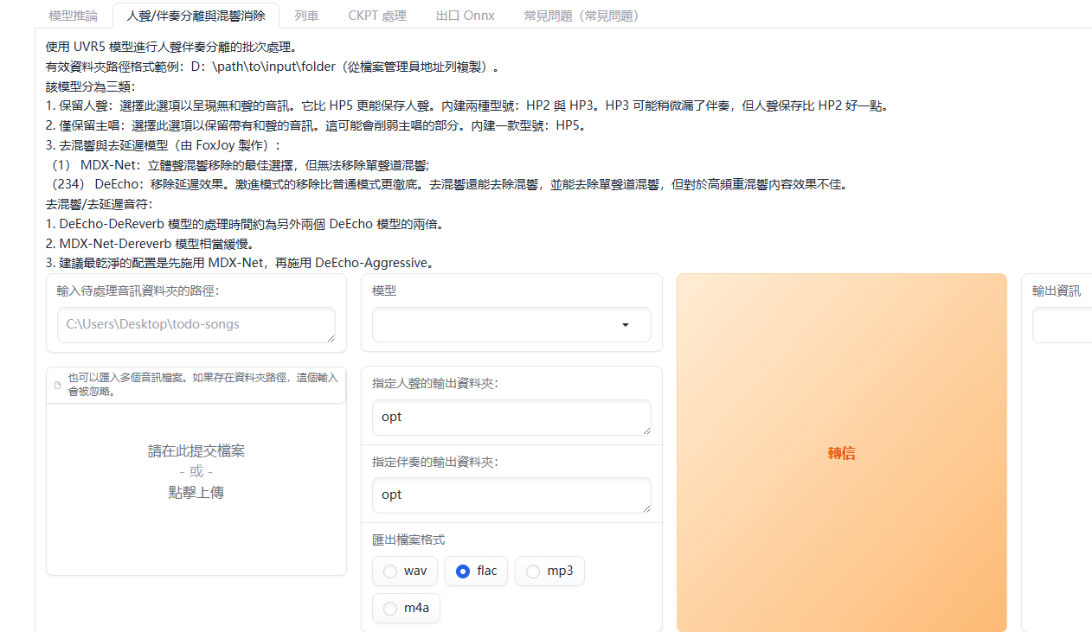This screenshot has width=1092, height=632.
Task: Click the line beginning (234) DeEcho
Action: point(448,185)
